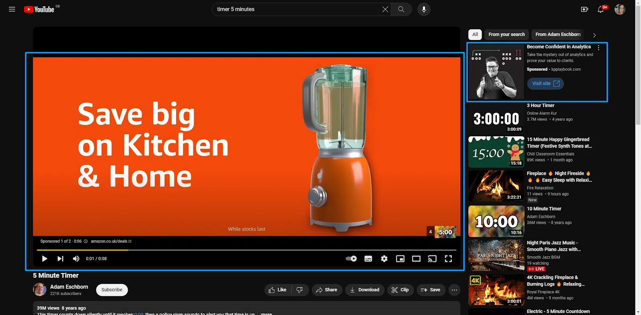641x315 pixels.
Task: Start voice search with the microphone
Action: point(424,9)
